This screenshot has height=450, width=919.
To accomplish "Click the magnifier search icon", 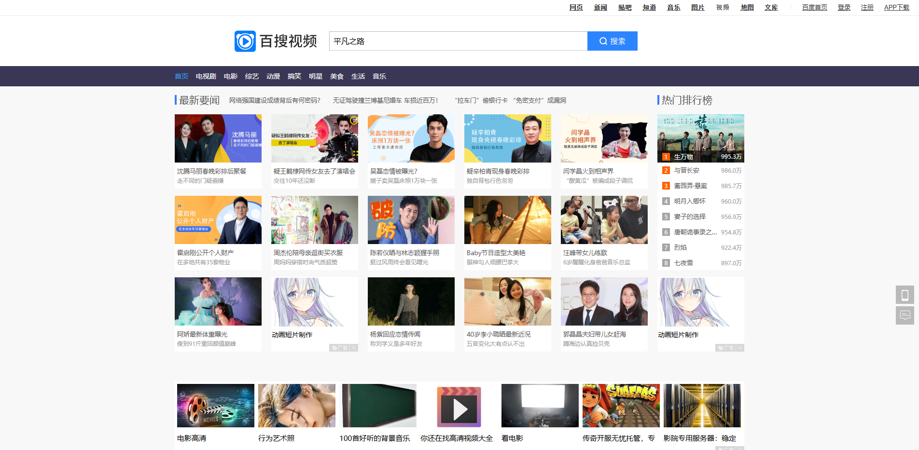I will [x=602, y=41].
